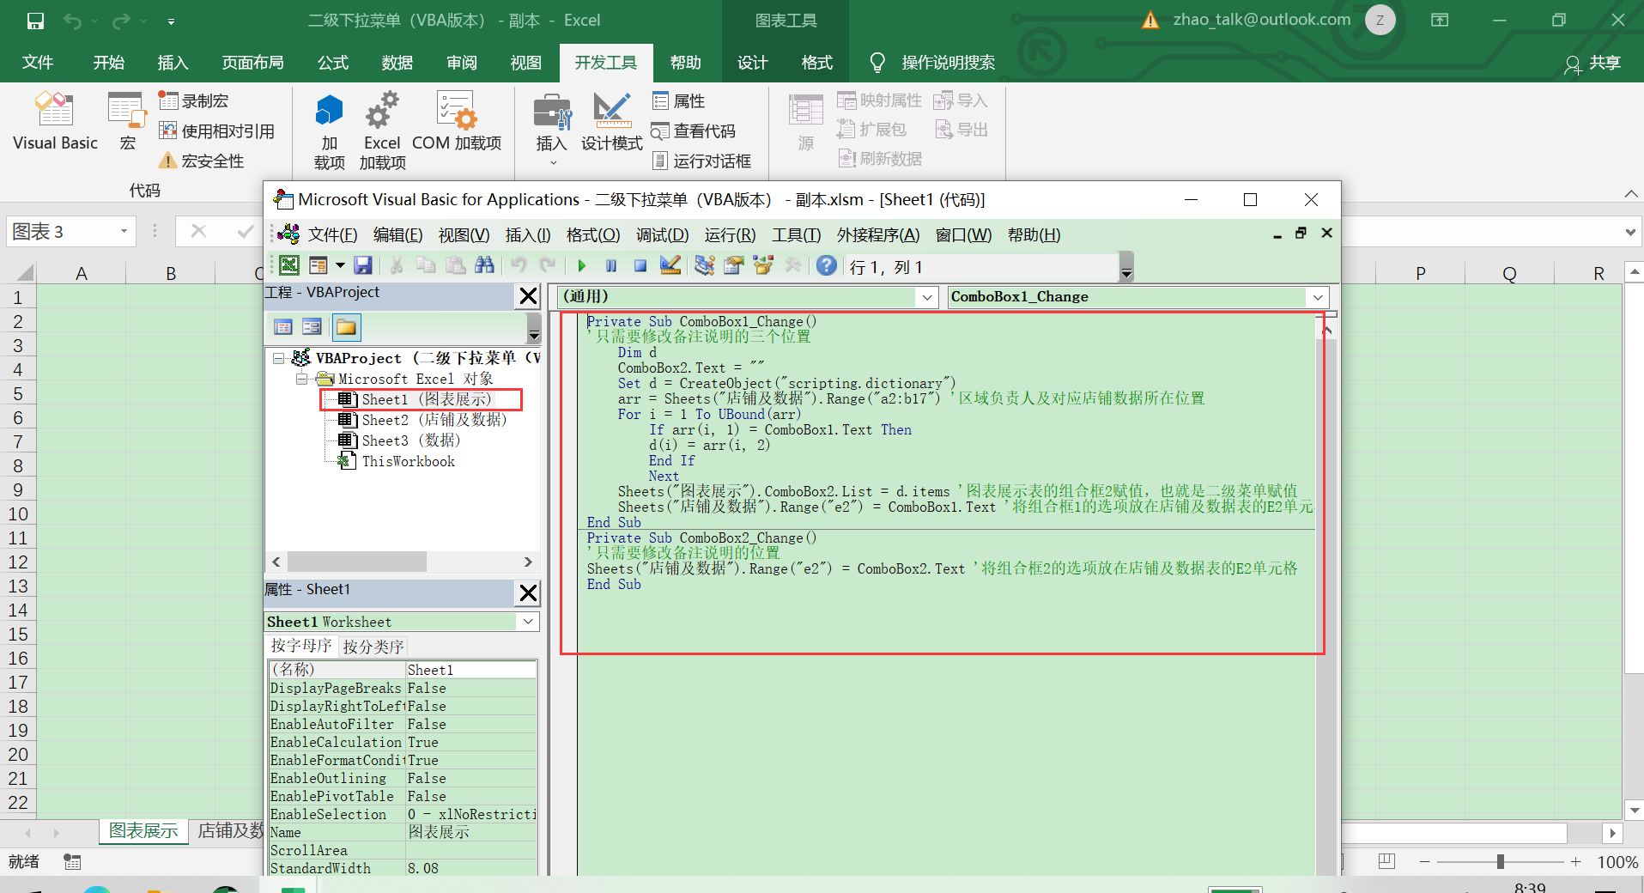
Task: Toggle Use Relative References option
Action: pos(217,131)
